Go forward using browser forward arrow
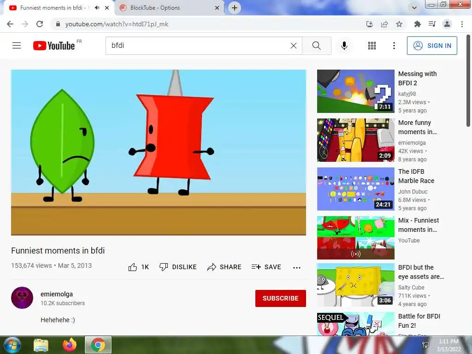The width and height of the screenshot is (472, 354). [x=25, y=24]
